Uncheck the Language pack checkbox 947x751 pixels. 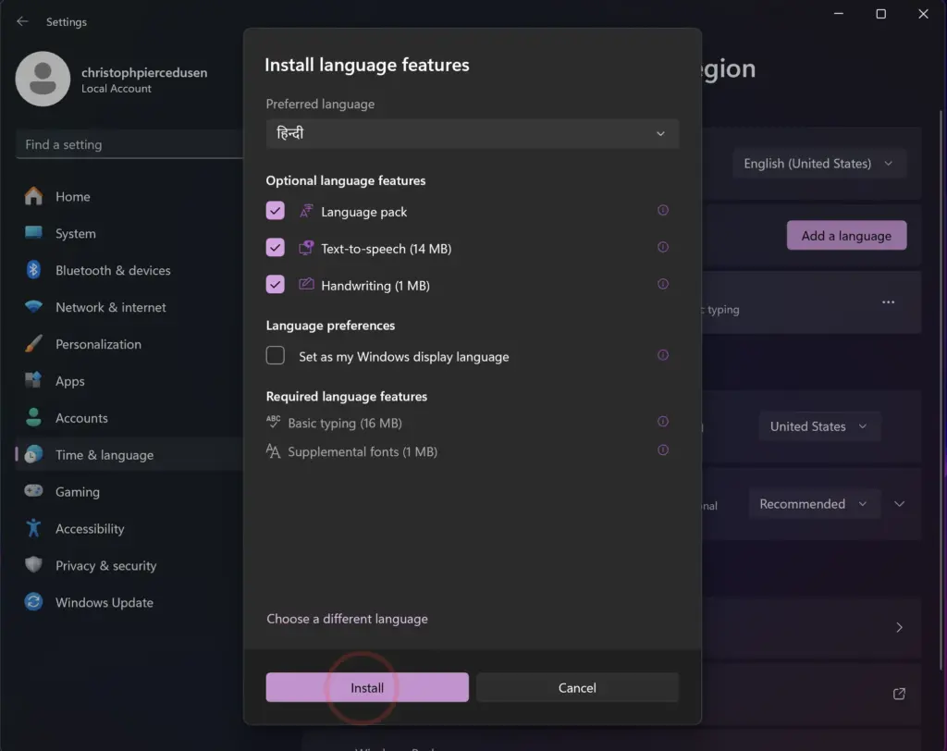click(x=276, y=211)
